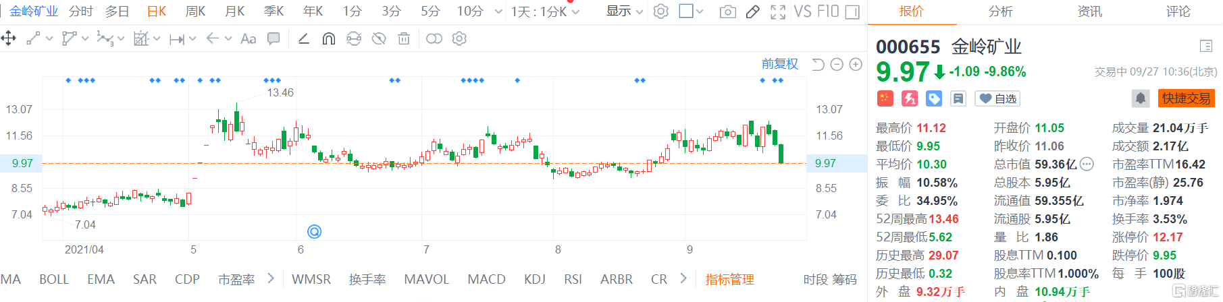Click the overlapping circles compare icon
The image size is (1223, 302).
tap(434, 39)
